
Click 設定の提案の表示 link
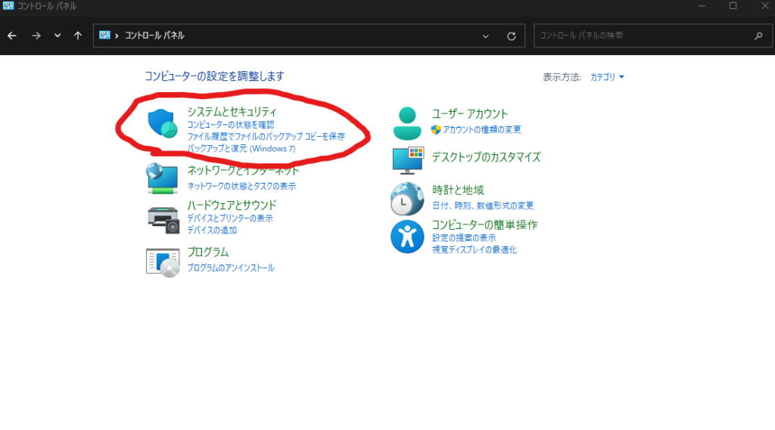coord(464,238)
